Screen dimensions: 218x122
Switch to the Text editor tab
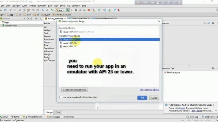[58, 113]
